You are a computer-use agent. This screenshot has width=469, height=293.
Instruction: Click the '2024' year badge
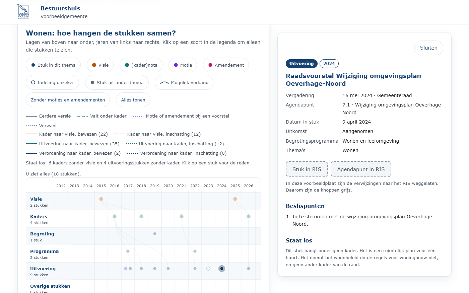[x=329, y=64]
